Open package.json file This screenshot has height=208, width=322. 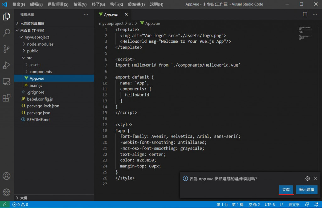point(54,113)
